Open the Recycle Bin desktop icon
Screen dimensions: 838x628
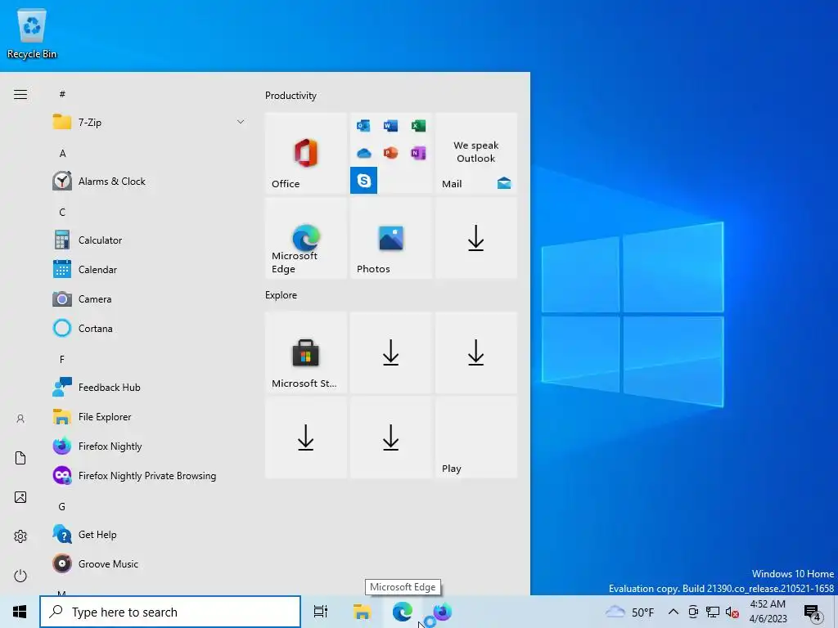click(32, 34)
